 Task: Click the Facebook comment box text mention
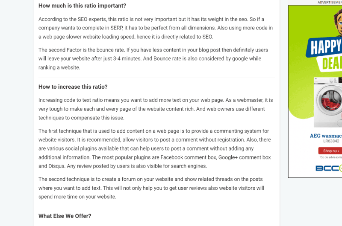pos(188,157)
